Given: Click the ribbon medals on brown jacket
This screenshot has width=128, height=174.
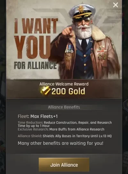Looking at the screenshot, I should (x=69, y=48).
